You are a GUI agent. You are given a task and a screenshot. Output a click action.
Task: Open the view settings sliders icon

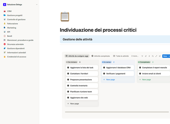[x=160, y=56]
